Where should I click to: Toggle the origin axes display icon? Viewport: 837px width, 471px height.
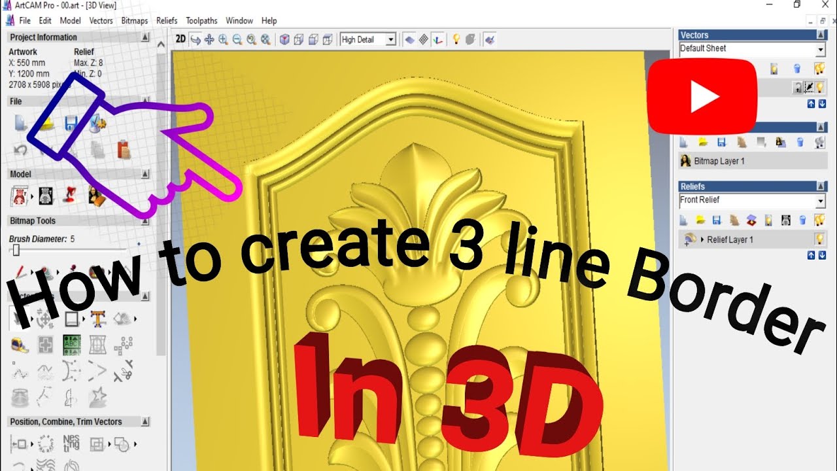438,39
